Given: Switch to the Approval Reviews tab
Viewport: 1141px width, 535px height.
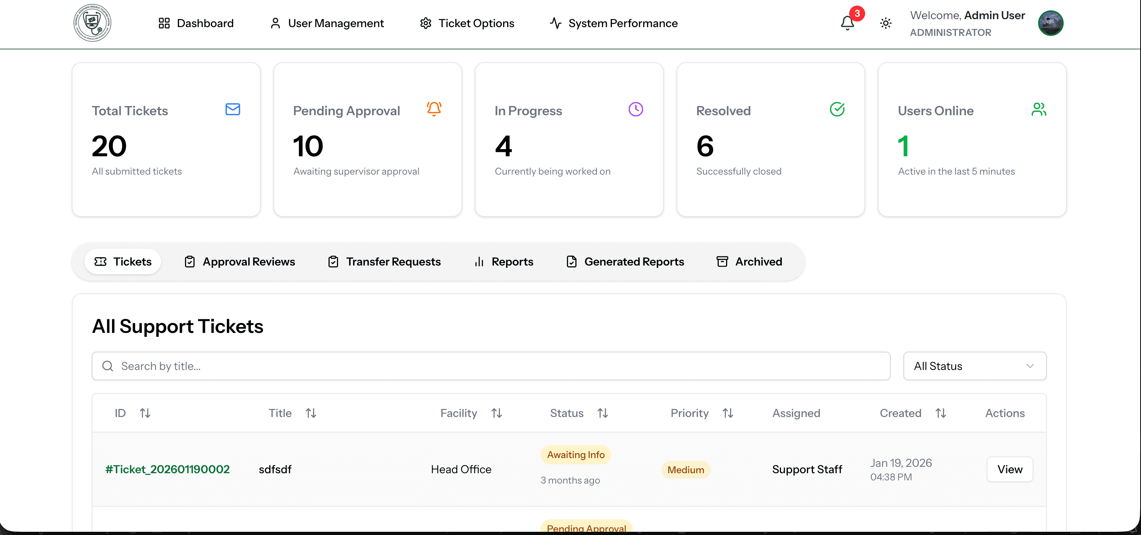Looking at the screenshot, I should (x=240, y=262).
